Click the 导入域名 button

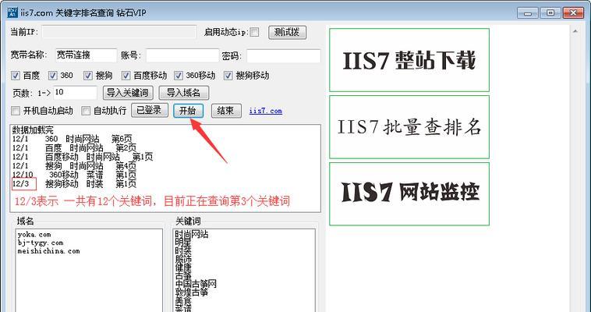[184, 93]
